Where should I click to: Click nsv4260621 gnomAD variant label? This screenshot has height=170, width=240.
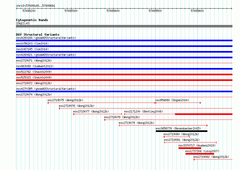pyautogui.click(x=46, y=55)
